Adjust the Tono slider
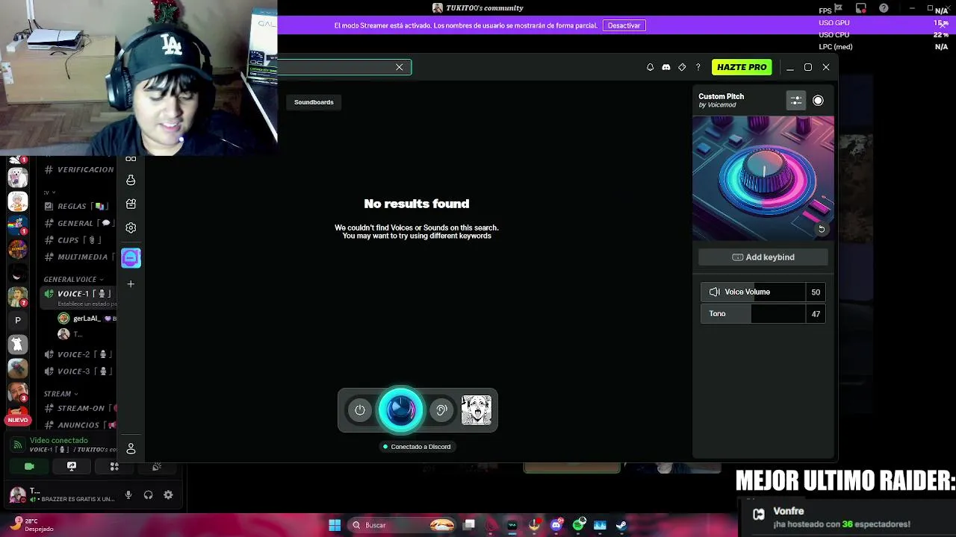The image size is (956, 537). tap(763, 314)
